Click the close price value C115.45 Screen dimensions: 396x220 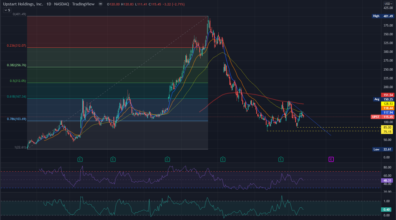155,4
